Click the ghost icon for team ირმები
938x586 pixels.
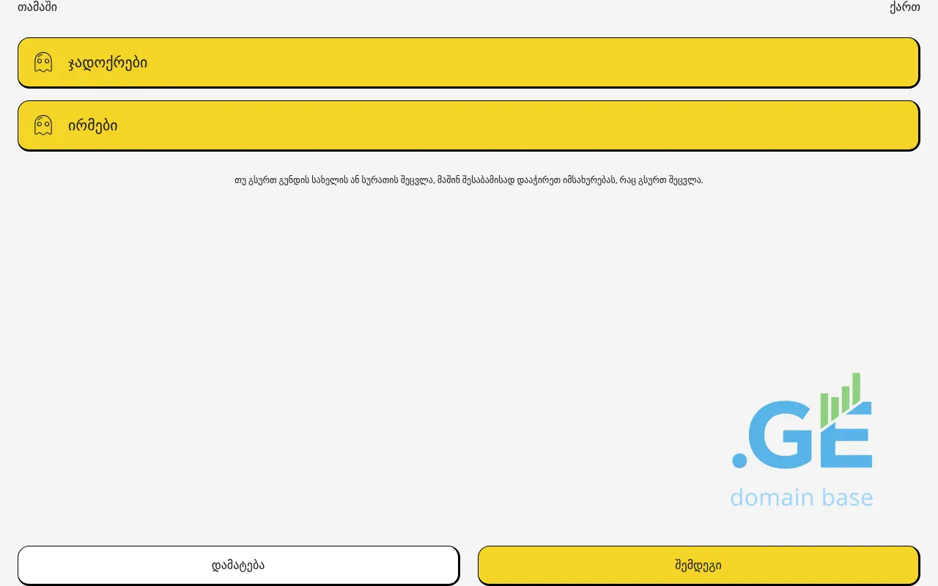[x=43, y=125]
